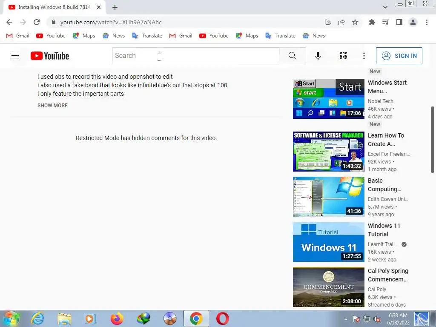This screenshot has width=436, height=327.
Task: Open first YouTube bookmark
Action: (51, 36)
